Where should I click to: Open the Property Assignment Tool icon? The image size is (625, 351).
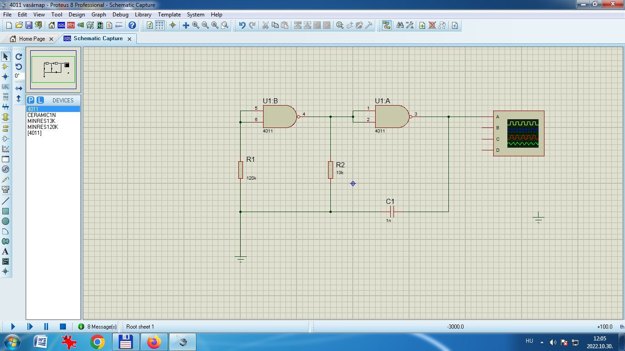pyautogui.click(x=409, y=26)
